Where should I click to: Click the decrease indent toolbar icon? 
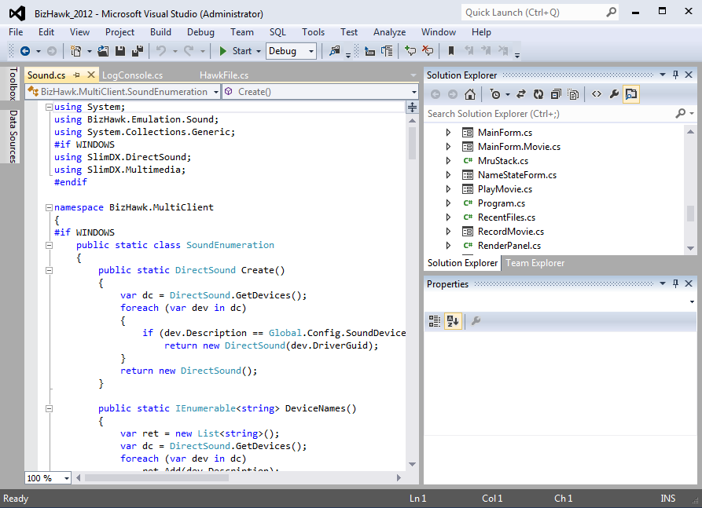369,51
